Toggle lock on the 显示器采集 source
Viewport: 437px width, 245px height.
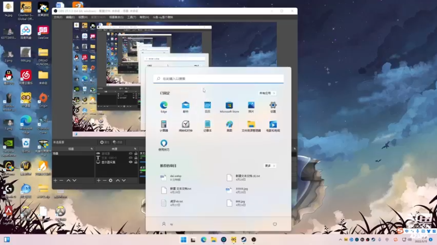pyautogui.click(x=135, y=162)
